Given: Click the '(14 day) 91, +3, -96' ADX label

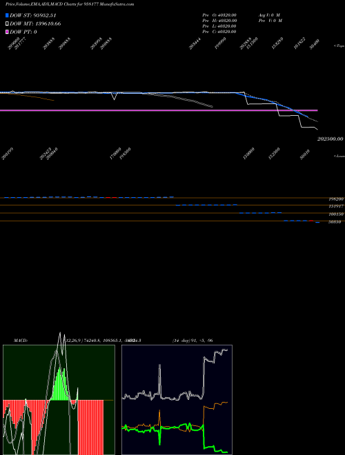Looking at the screenshot, I should [x=193, y=341].
